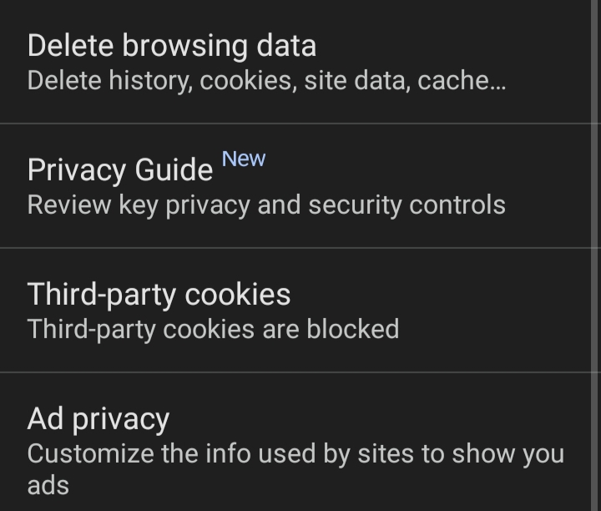Open Third-party cookies settings

(300, 310)
